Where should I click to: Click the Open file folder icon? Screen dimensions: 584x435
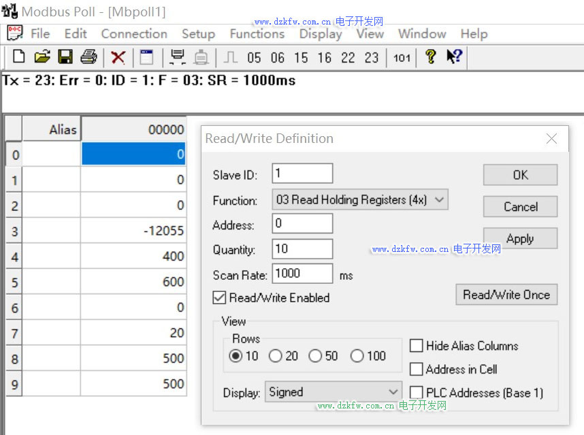42,57
